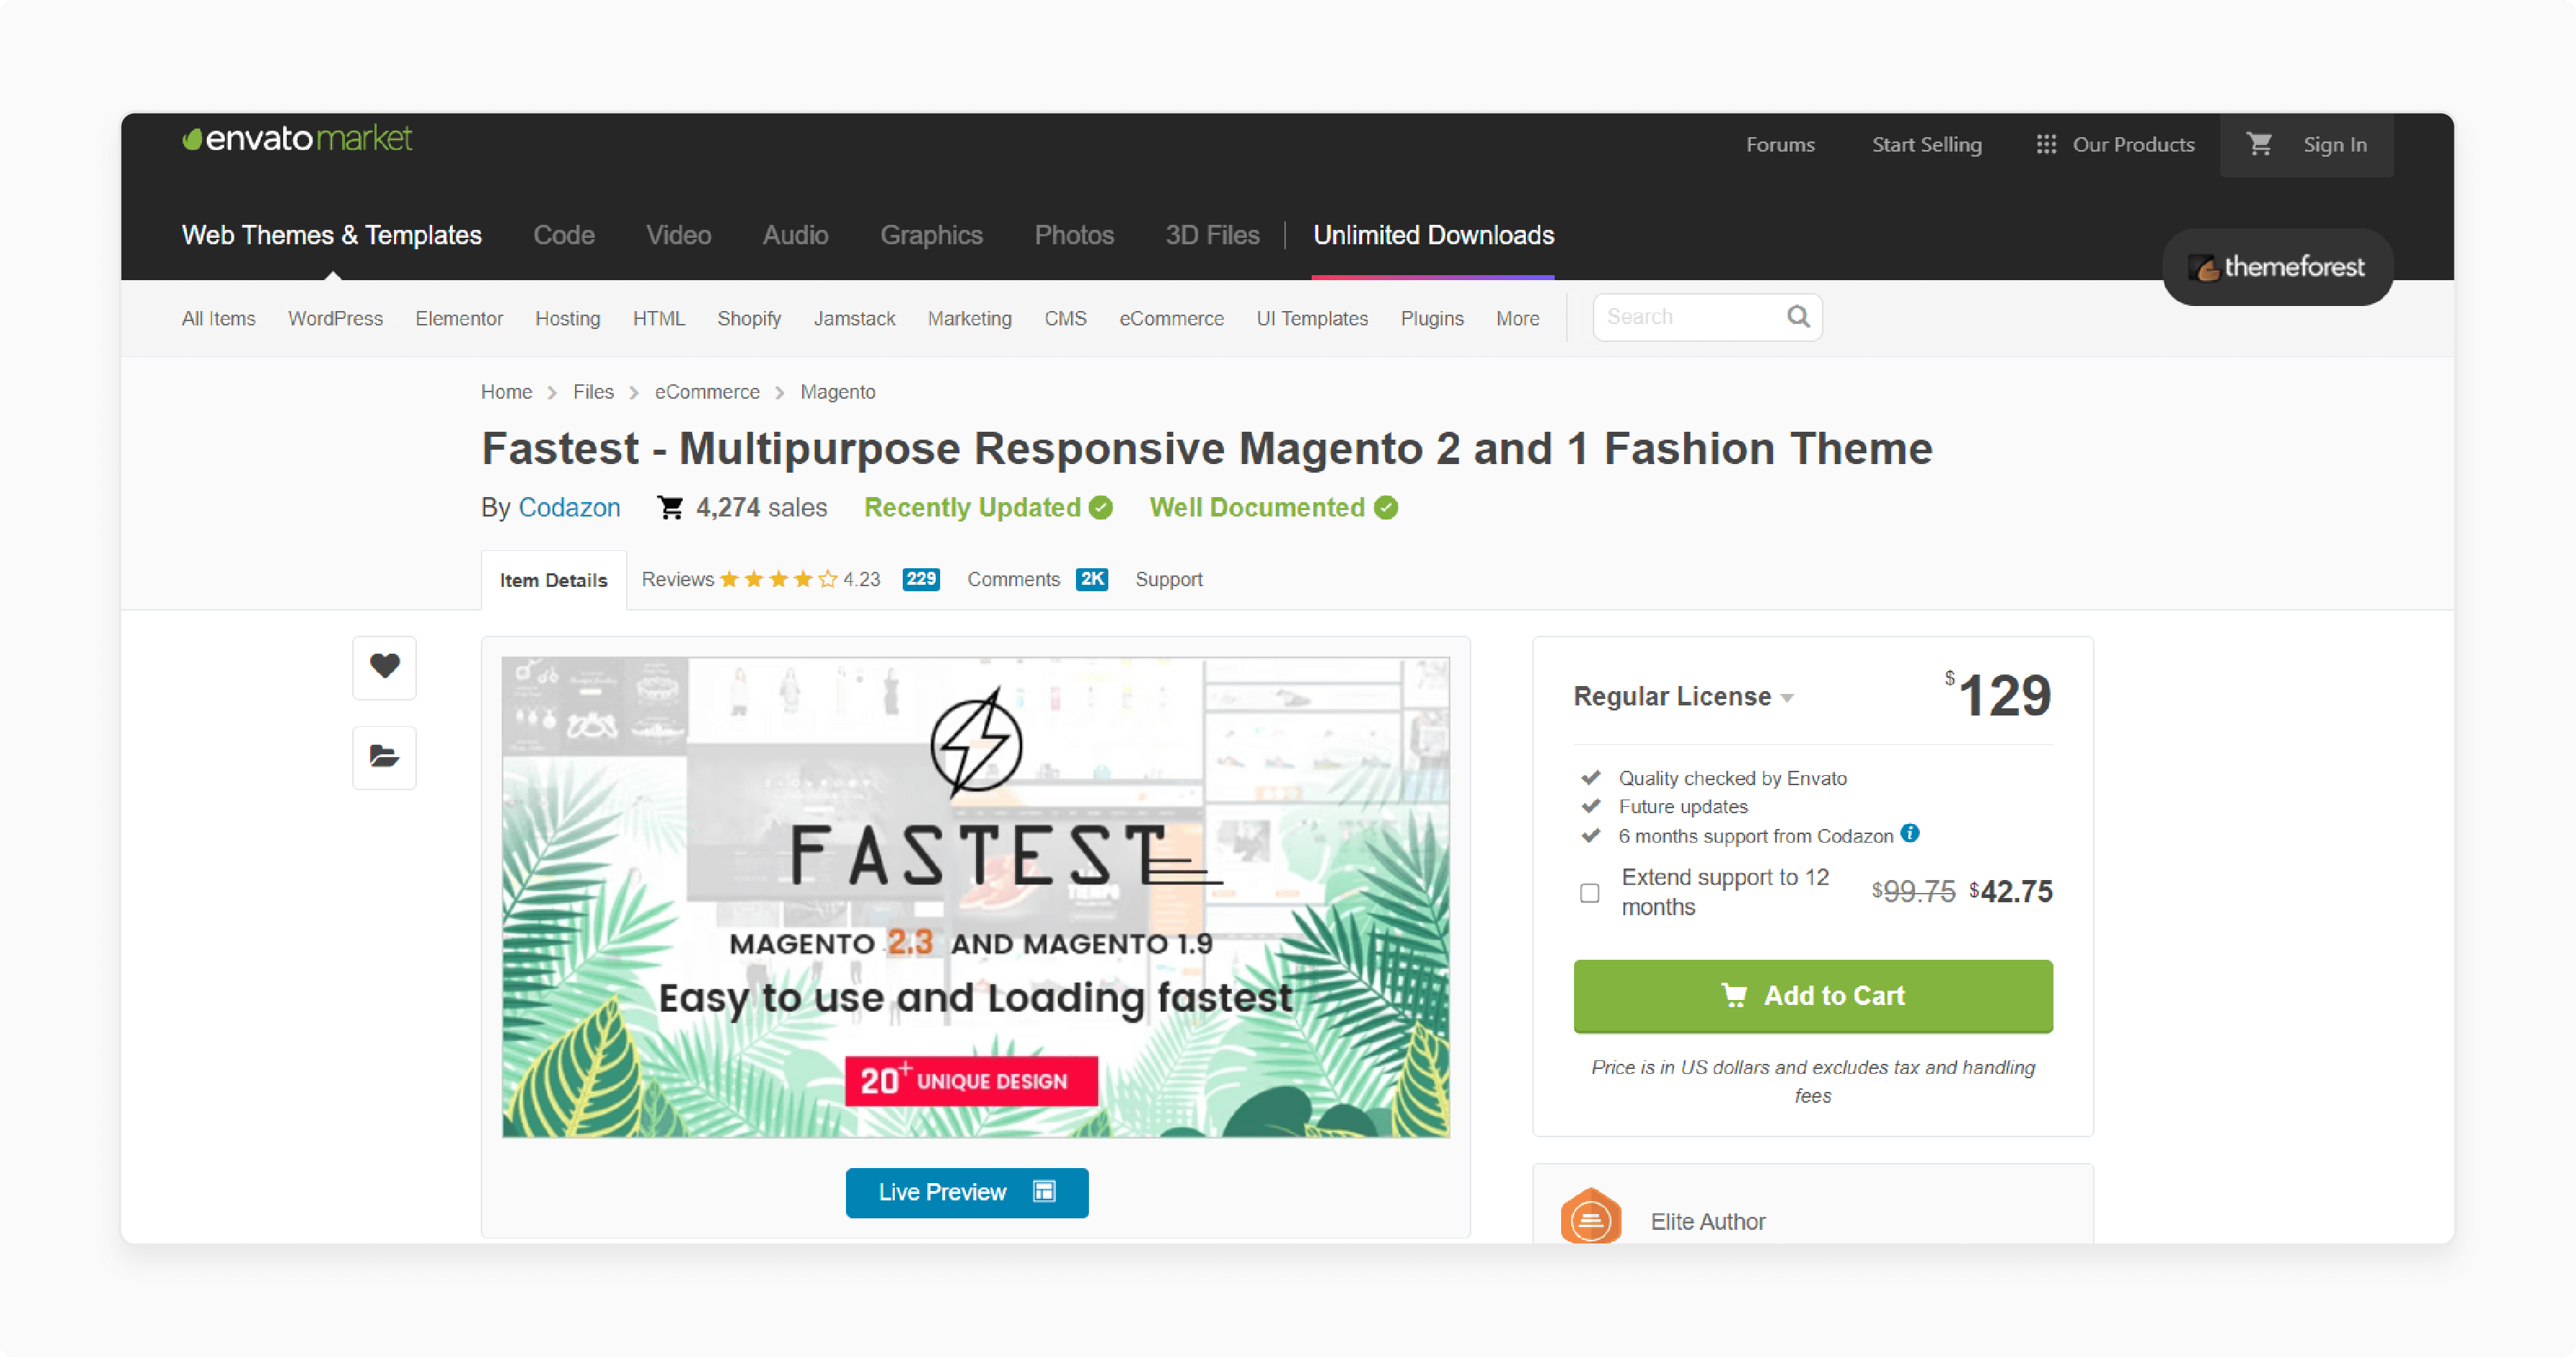This screenshot has width=2576, height=1357.
Task: Go to Magento breadcrumb
Action: [838, 392]
